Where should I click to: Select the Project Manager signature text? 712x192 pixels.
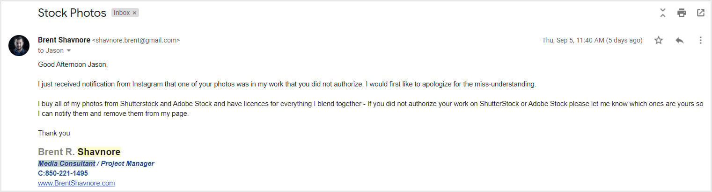[x=127, y=164]
